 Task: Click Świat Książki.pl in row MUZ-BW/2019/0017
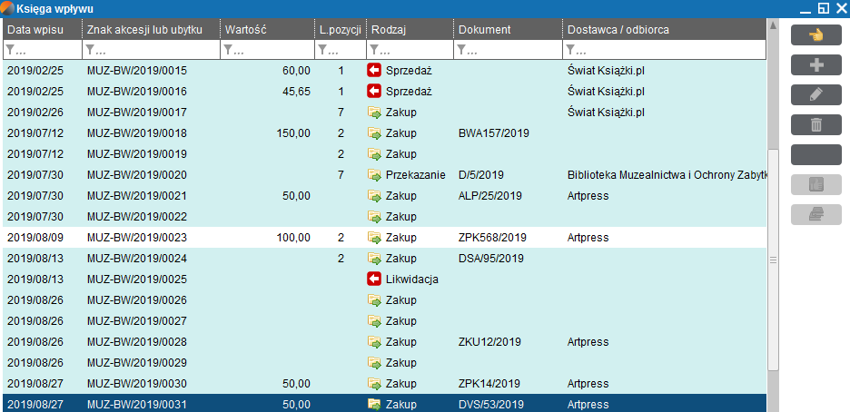pos(606,112)
